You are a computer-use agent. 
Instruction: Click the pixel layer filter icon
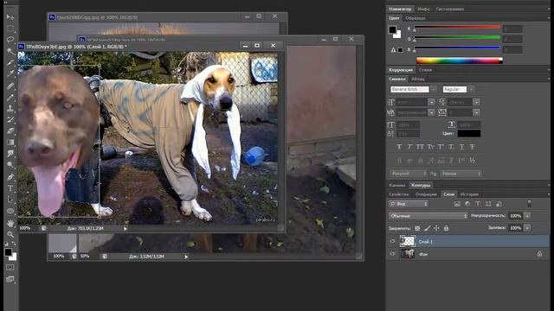click(457, 204)
